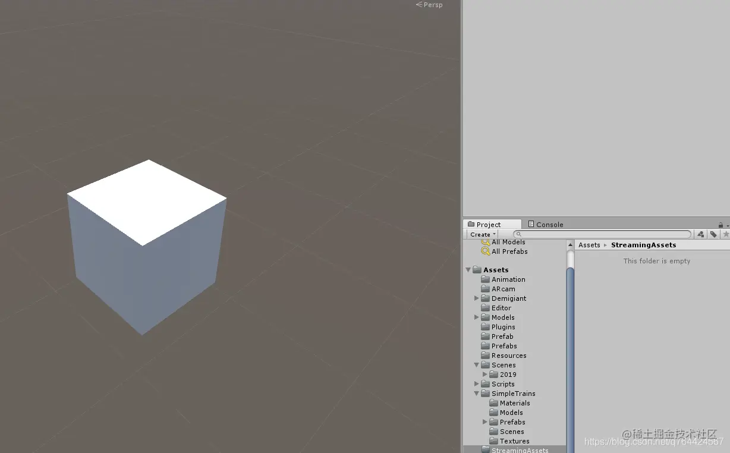Click the top-level Prefabs folder icon
Image resolution: width=730 pixels, height=453 pixels.
485,346
